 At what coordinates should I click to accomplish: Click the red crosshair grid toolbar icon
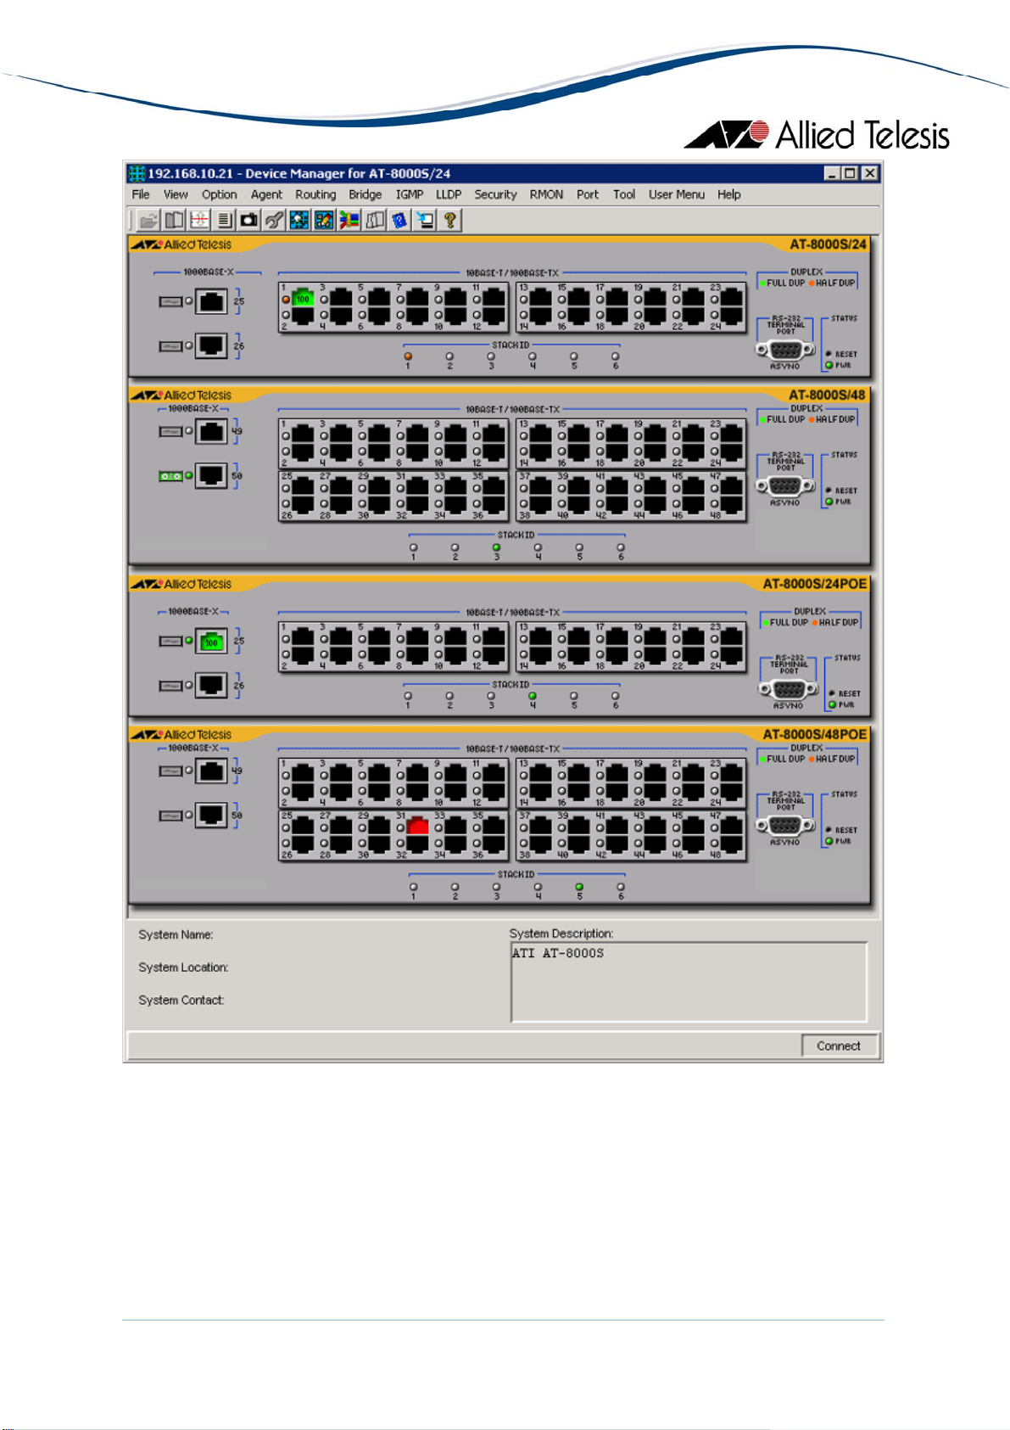click(x=199, y=221)
